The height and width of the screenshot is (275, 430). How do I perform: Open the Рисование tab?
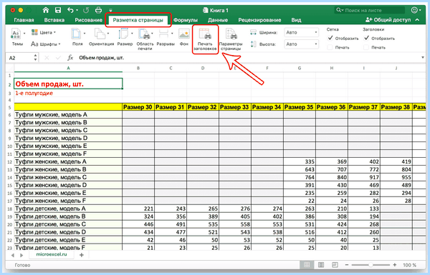88,20
